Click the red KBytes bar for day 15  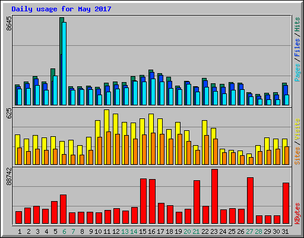pos(143,201)
